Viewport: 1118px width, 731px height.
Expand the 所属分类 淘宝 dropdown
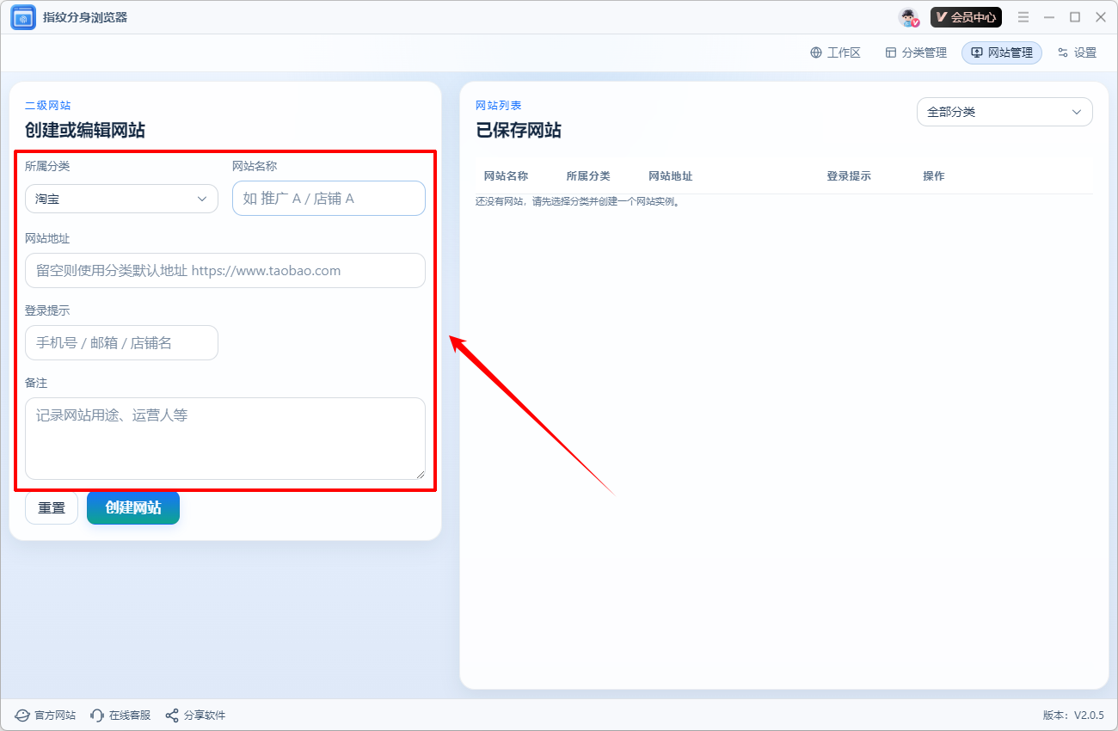pos(121,199)
